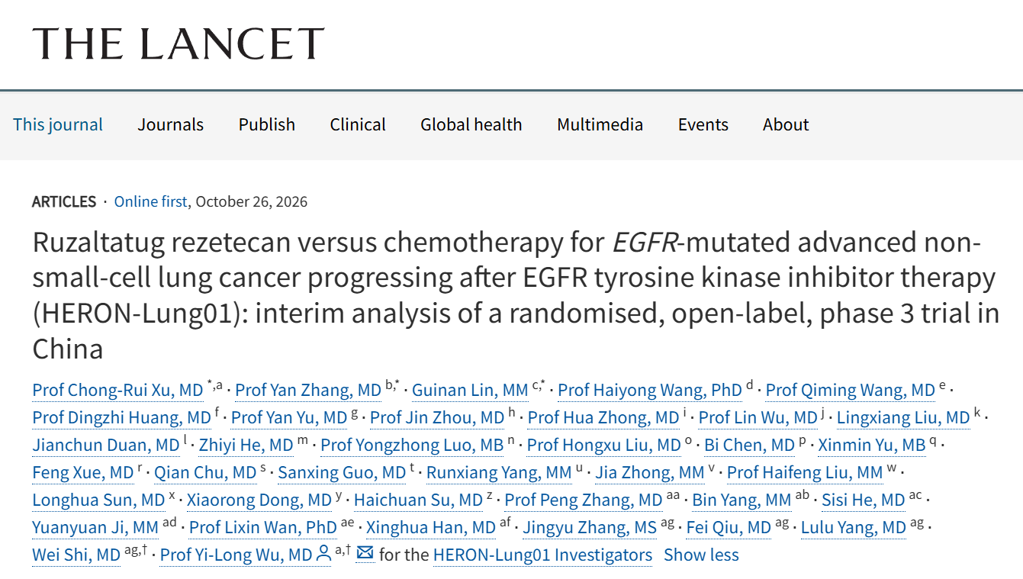
Task: Open HERON-Lung01 Investigators link
Action: [x=542, y=555]
